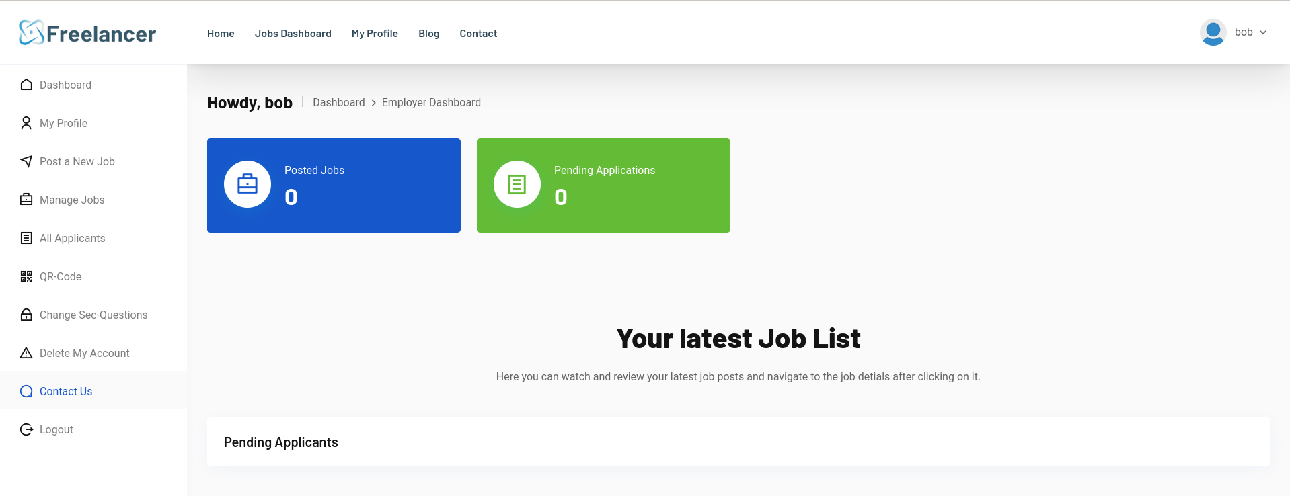
Task: Open Jobs Dashboard in top navigation
Action: click(x=293, y=33)
